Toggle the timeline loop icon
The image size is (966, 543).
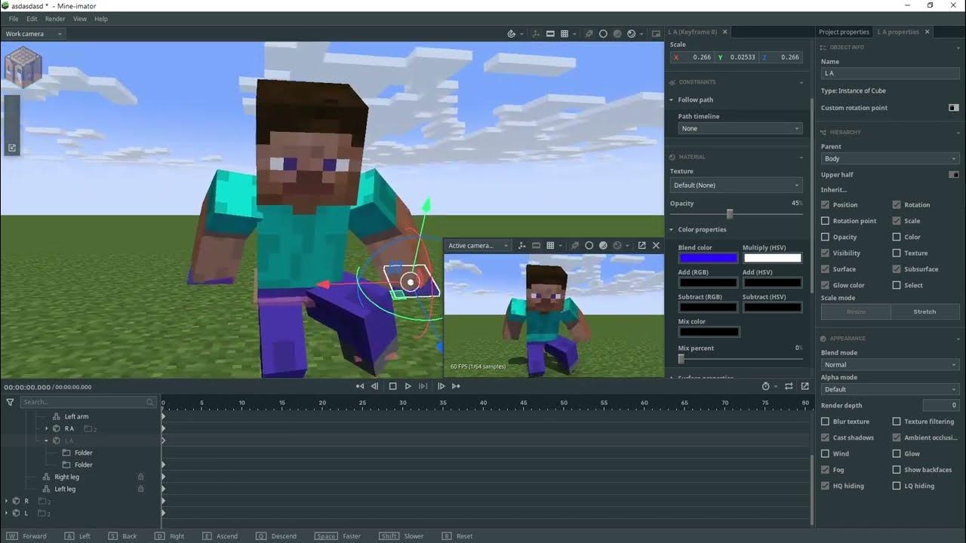coord(789,386)
